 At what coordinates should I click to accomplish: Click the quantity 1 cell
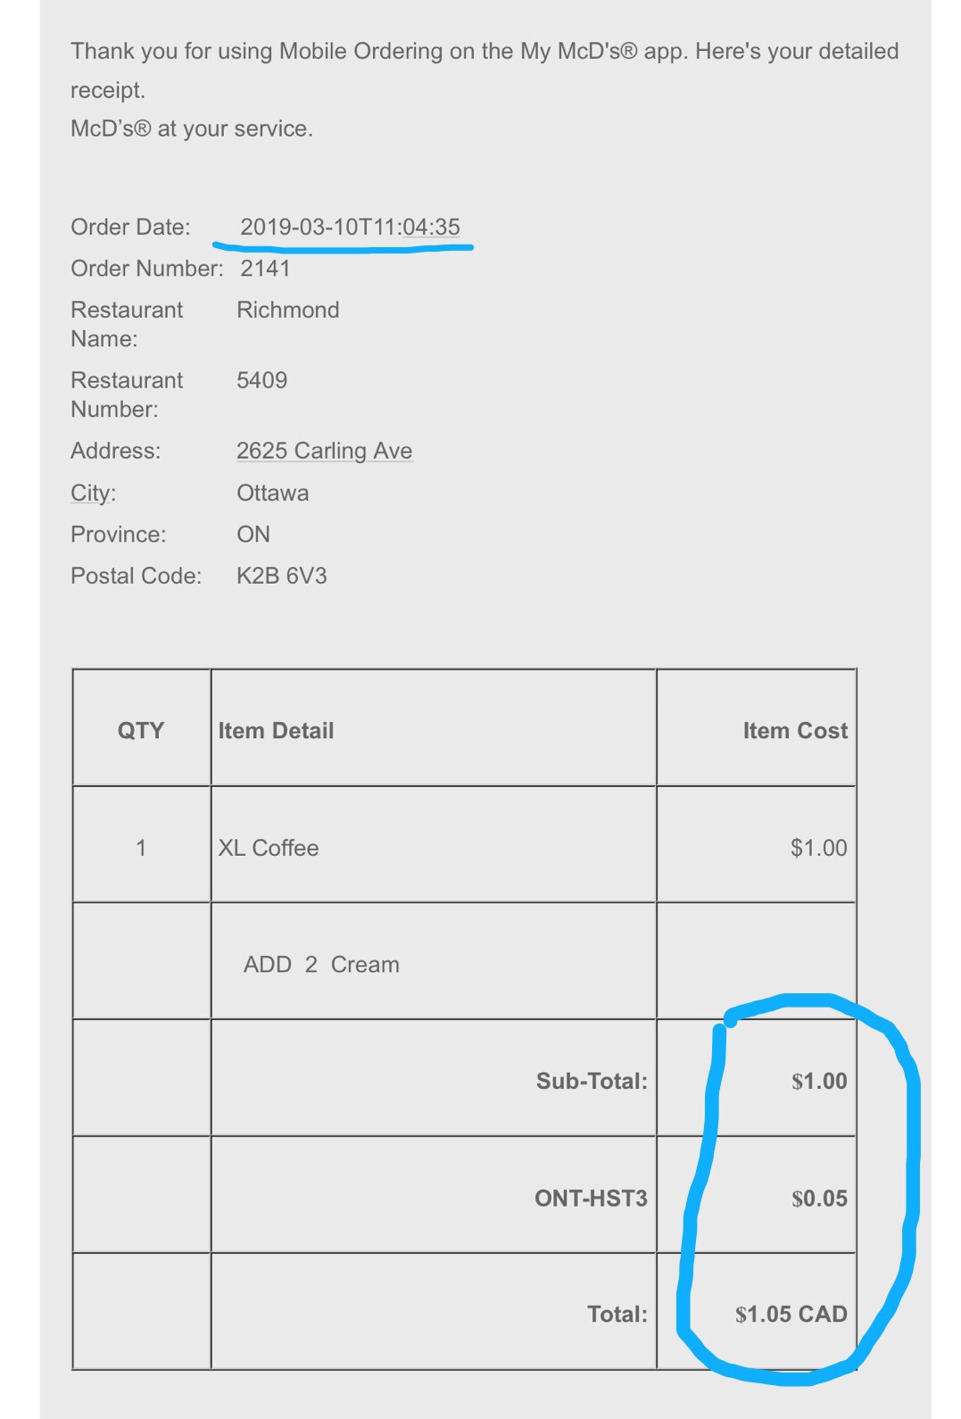(141, 848)
